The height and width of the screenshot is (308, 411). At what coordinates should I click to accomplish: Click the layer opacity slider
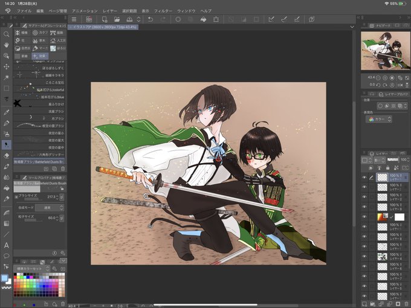[393, 159]
